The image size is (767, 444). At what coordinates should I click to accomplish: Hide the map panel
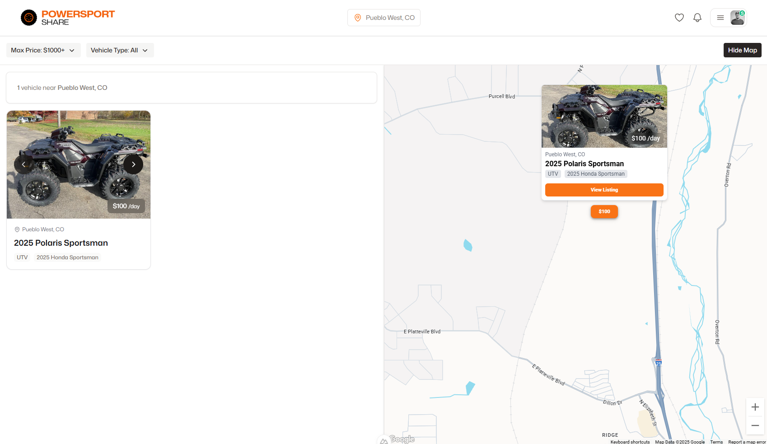pyautogui.click(x=742, y=50)
